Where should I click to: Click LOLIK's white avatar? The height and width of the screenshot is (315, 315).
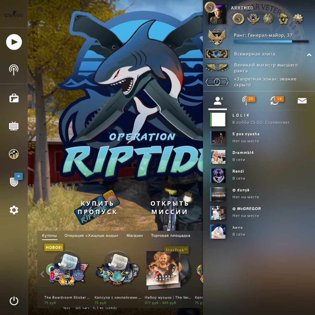(x=218, y=119)
